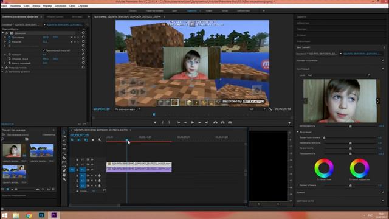Open collapsed Маркеры panel

[x=301, y=29]
